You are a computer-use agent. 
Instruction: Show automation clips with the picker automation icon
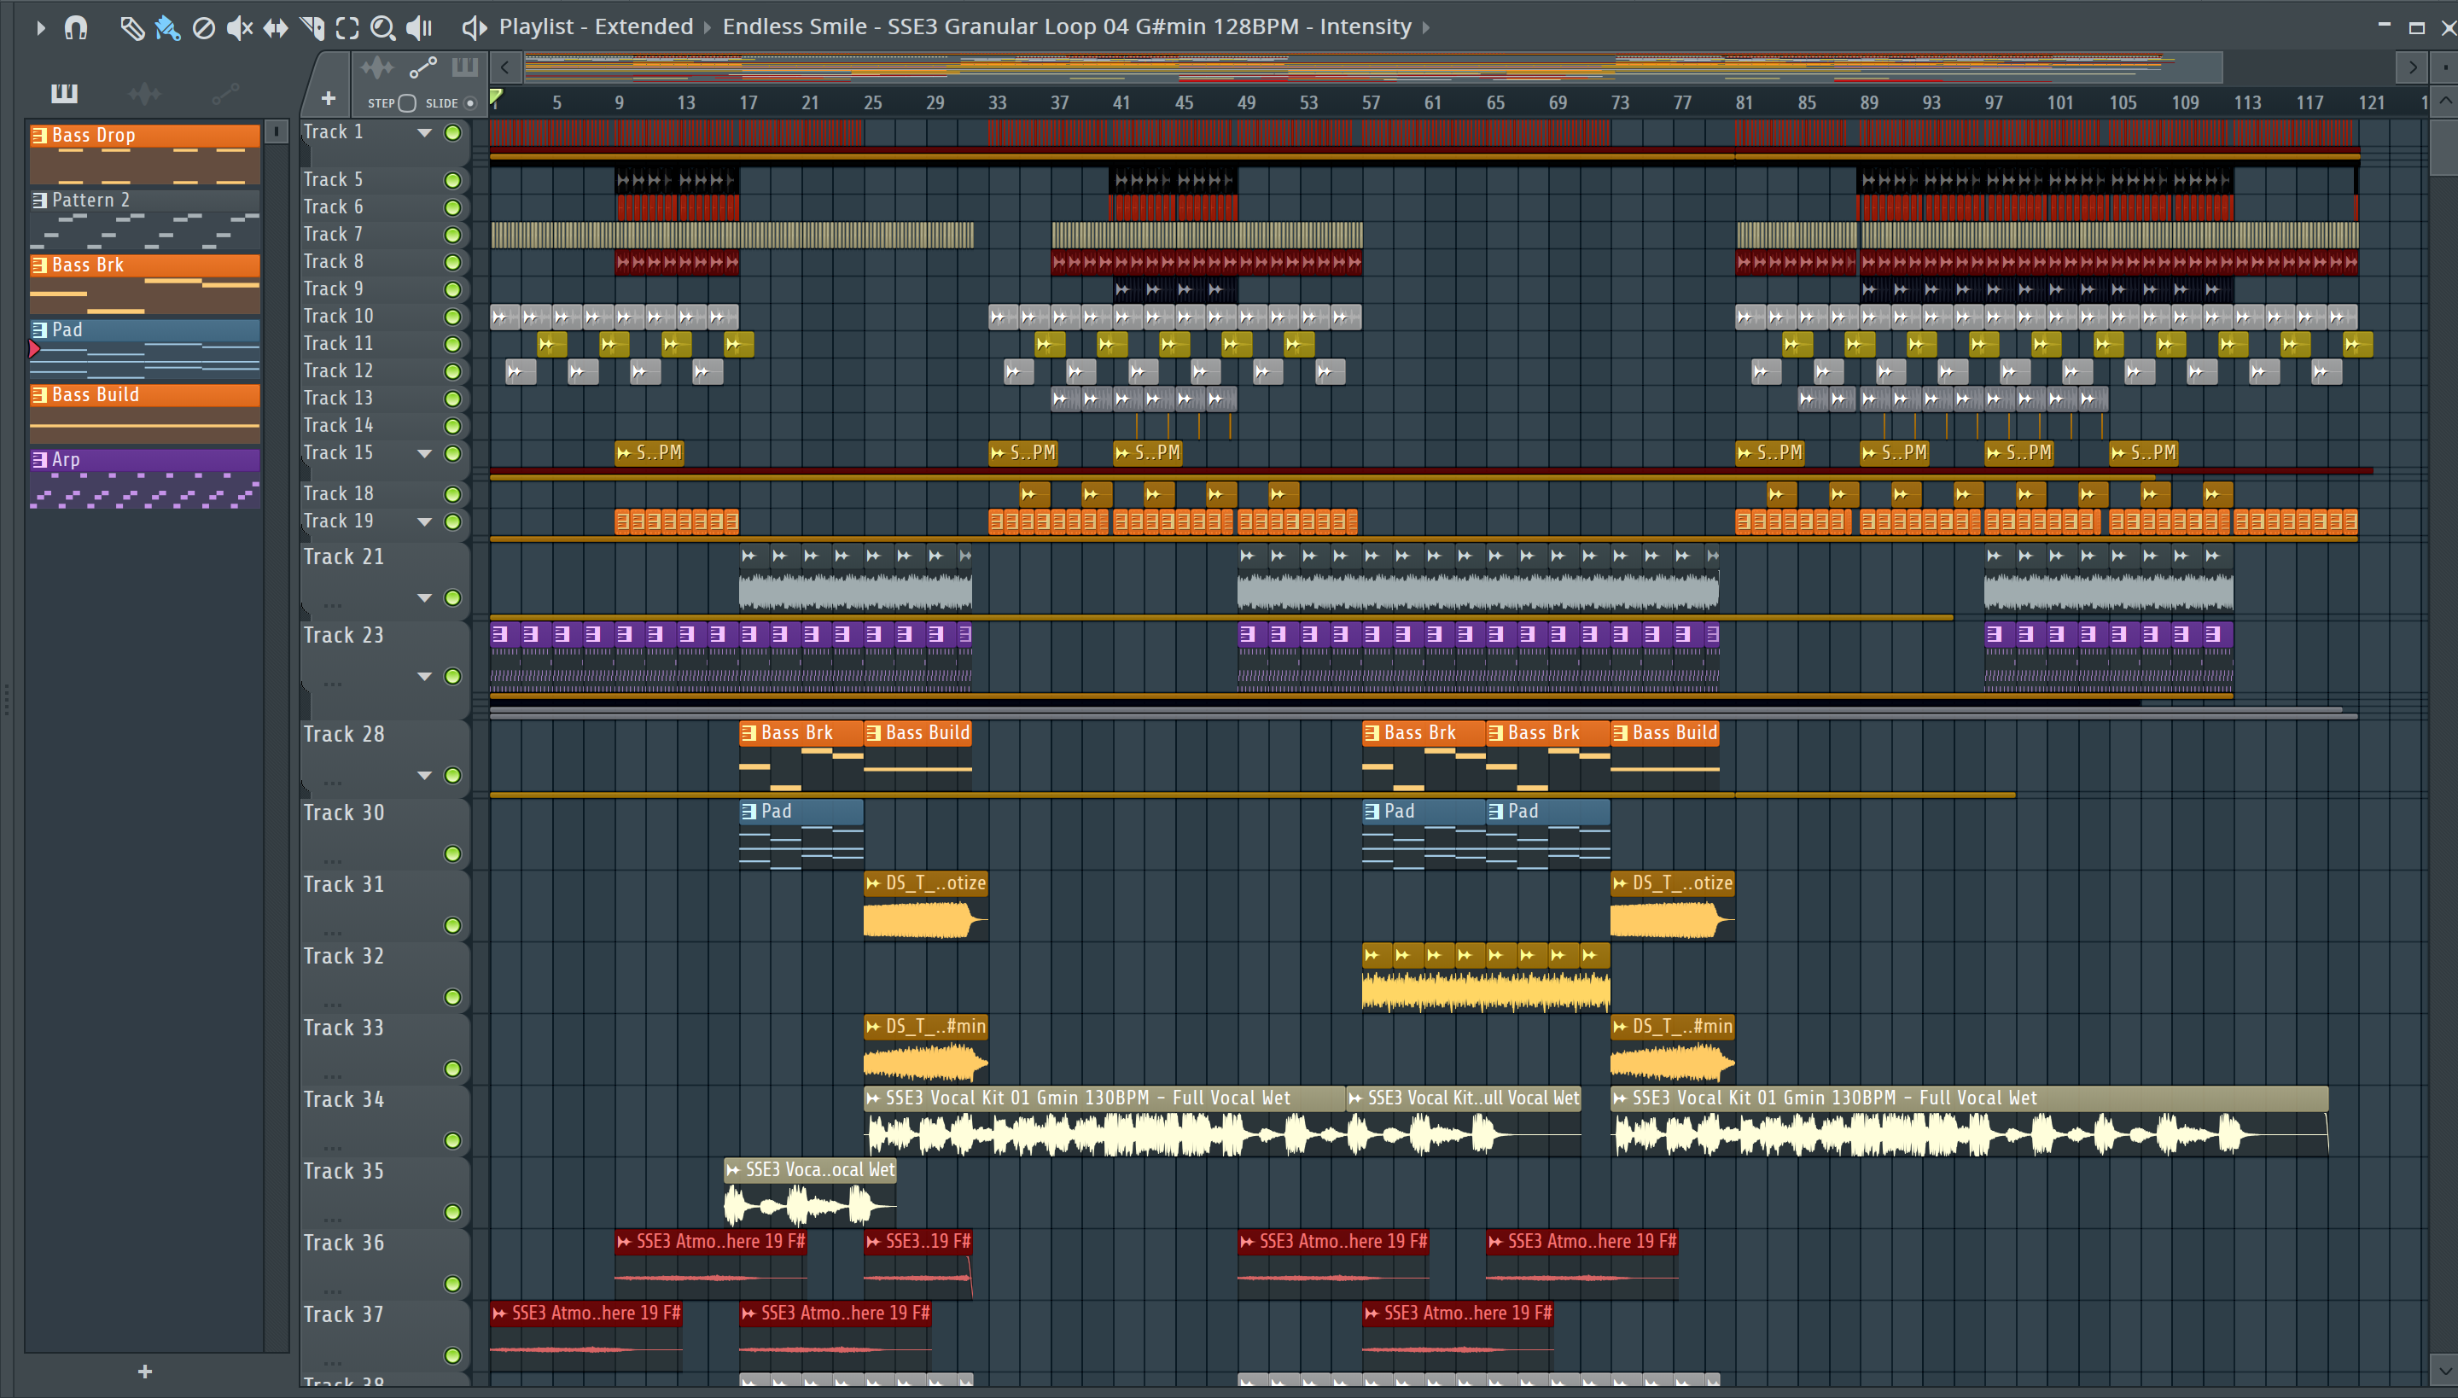click(x=224, y=93)
